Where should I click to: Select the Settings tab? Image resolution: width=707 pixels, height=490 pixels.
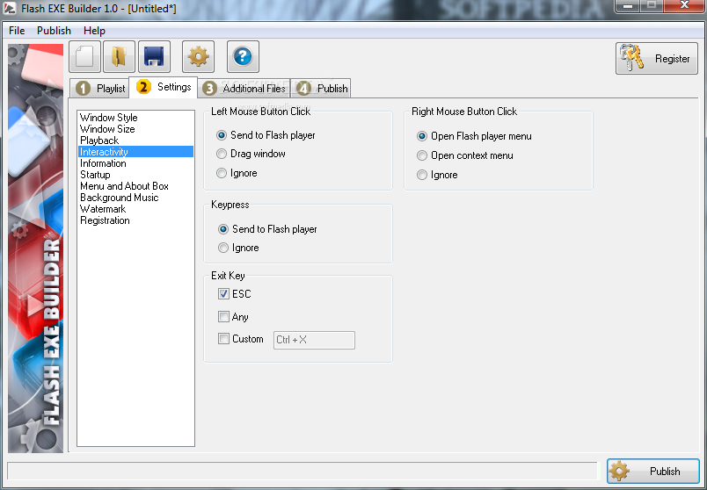click(164, 87)
